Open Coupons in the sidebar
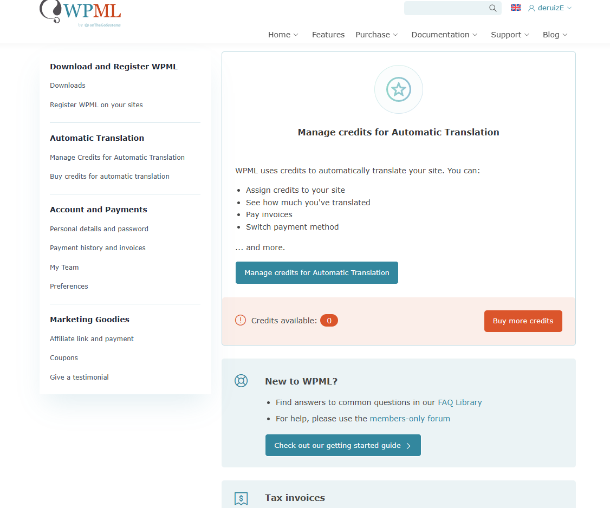Viewport: 610px width, 508px height. (x=64, y=358)
